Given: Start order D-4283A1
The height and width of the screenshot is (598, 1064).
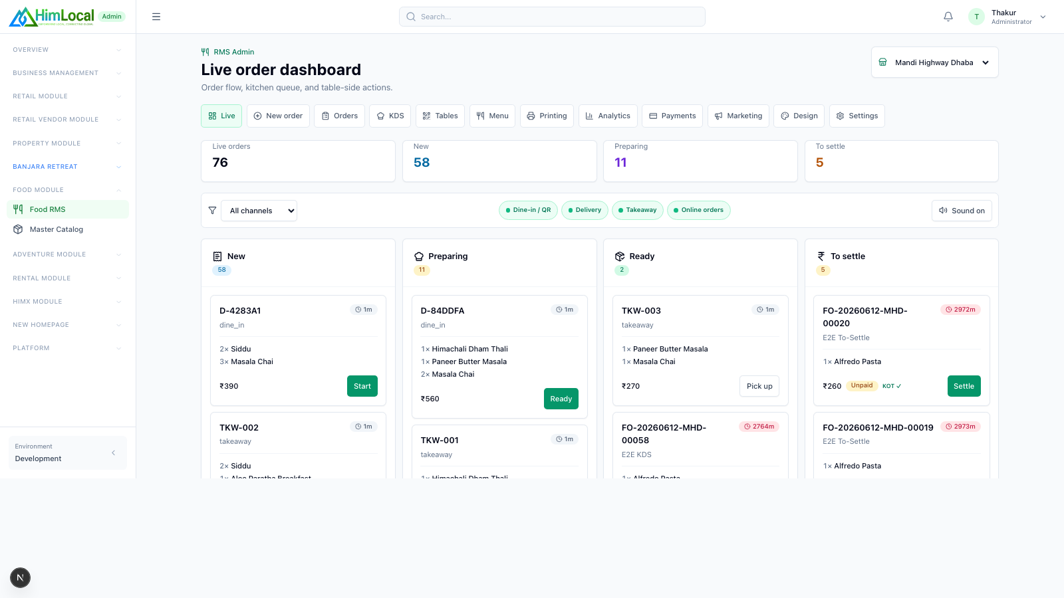Looking at the screenshot, I should tap(362, 386).
